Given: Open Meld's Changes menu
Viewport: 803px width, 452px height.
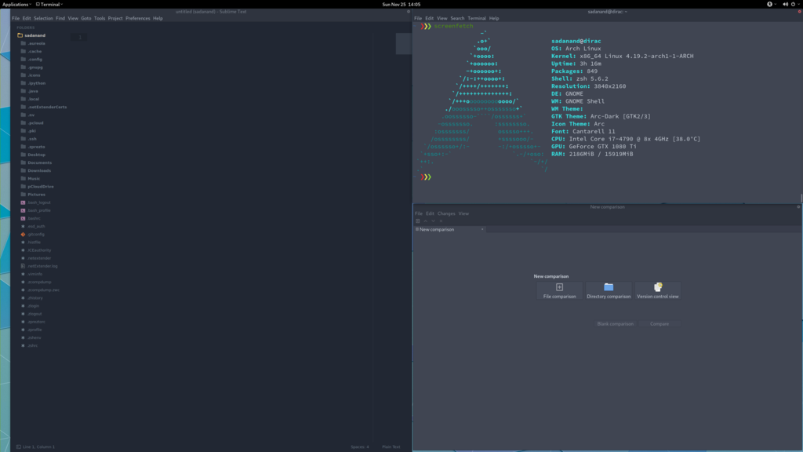Looking at the screenshot, I should click(446, 213).
